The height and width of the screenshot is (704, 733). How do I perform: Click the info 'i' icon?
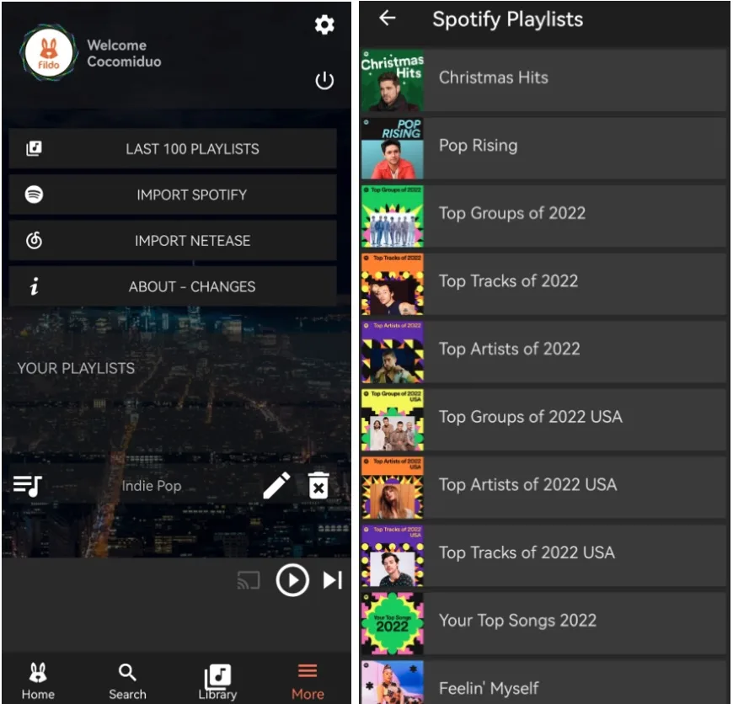point(35,286)
